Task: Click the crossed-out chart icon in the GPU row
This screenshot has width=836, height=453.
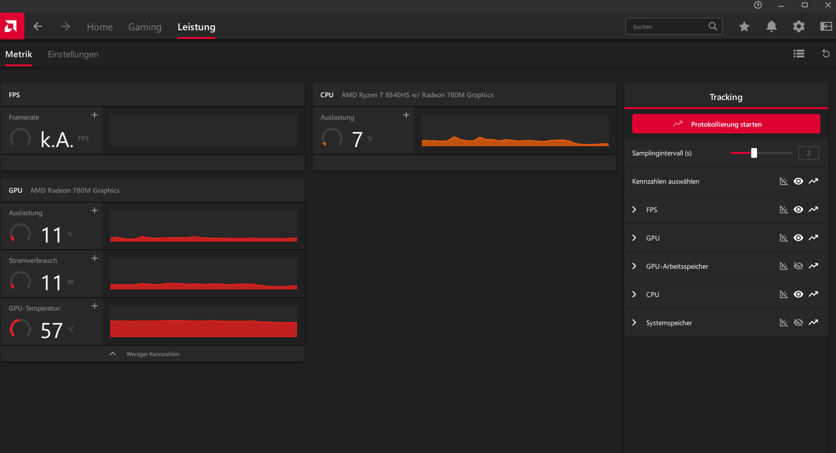Action: point(783,238)
